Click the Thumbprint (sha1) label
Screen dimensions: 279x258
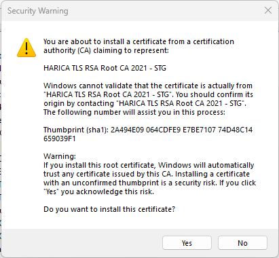point(76,130)
